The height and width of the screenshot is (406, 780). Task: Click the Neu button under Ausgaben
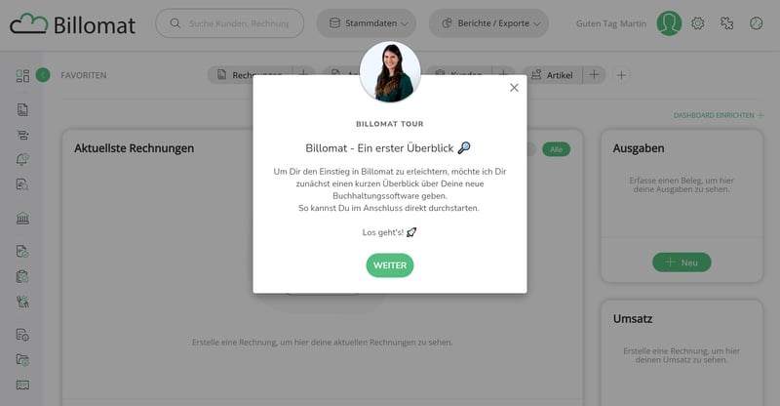(682, 263)
